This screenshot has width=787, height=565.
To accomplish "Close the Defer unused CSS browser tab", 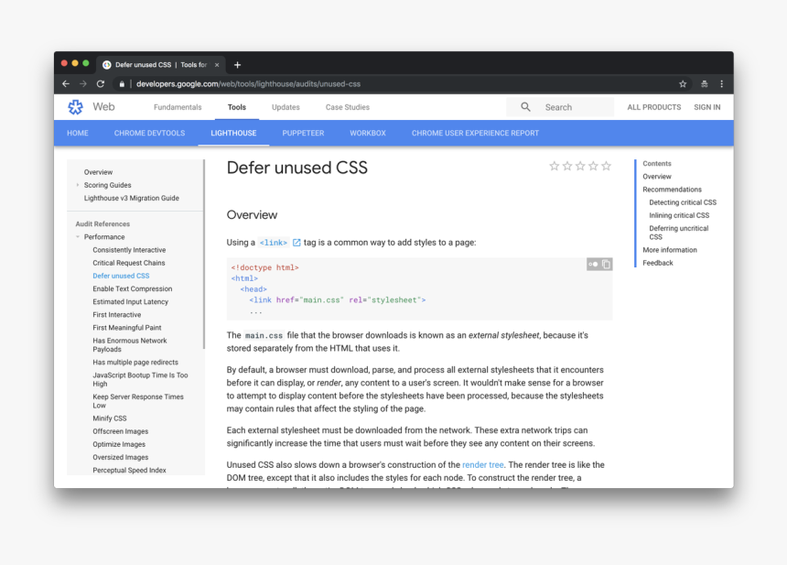I will tap(217, 65).
